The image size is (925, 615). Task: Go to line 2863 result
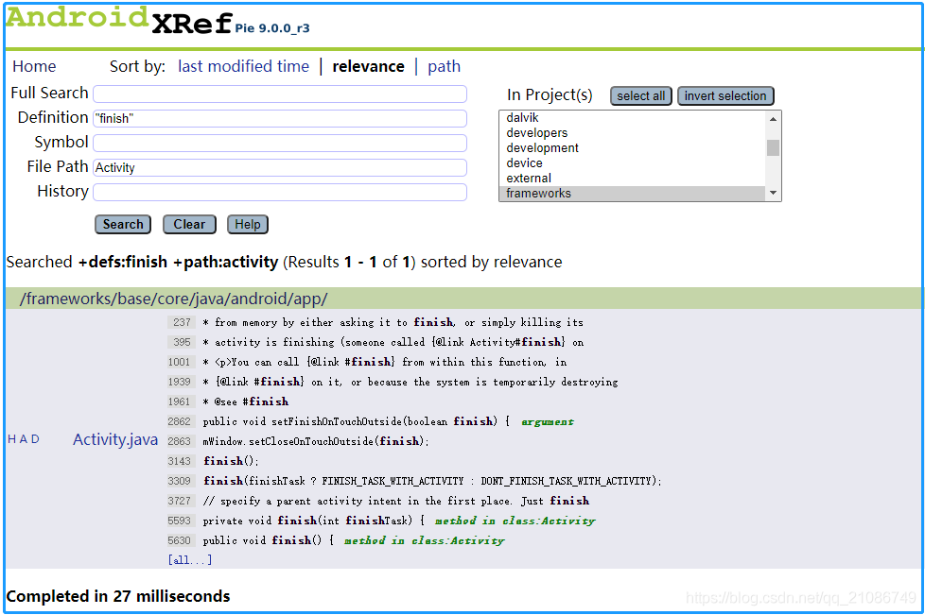click(x=299, y=441)
